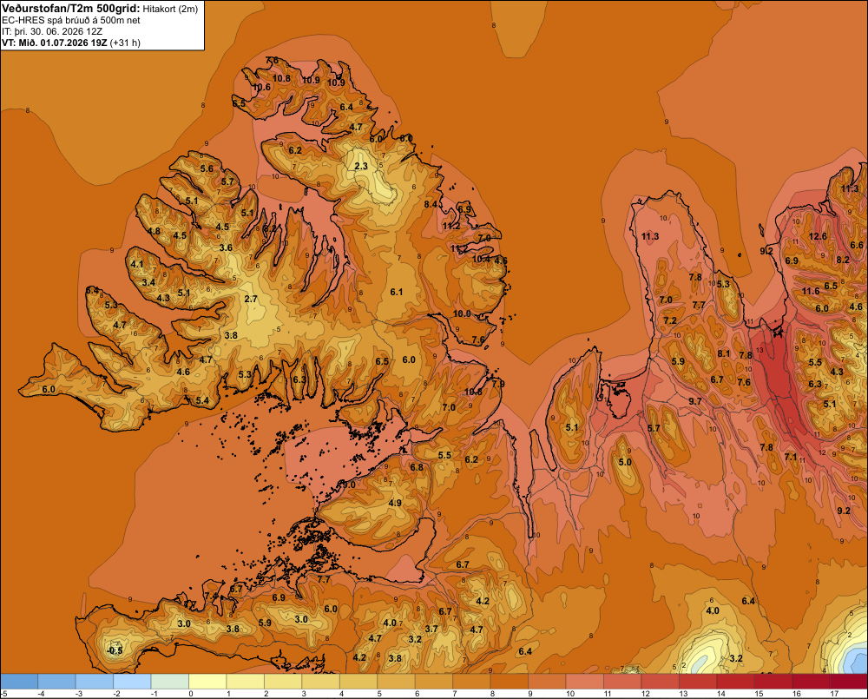Viewport: 868px width, 699px height.
Task: Click the 8.1 temperature value
Action: click(724, 353)
